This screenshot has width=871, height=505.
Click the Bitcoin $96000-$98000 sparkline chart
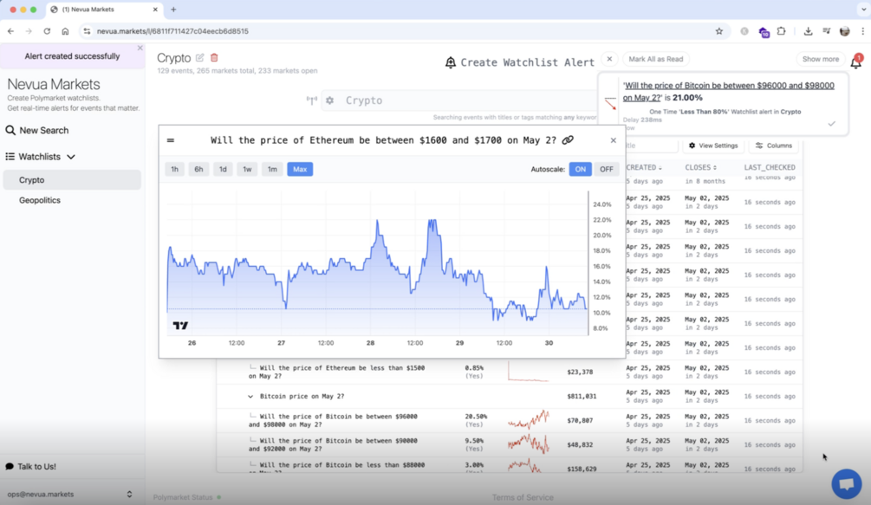529,420
